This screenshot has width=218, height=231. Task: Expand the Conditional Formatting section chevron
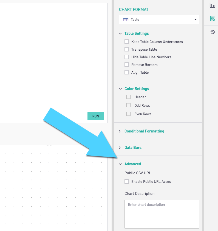[120, 131]
